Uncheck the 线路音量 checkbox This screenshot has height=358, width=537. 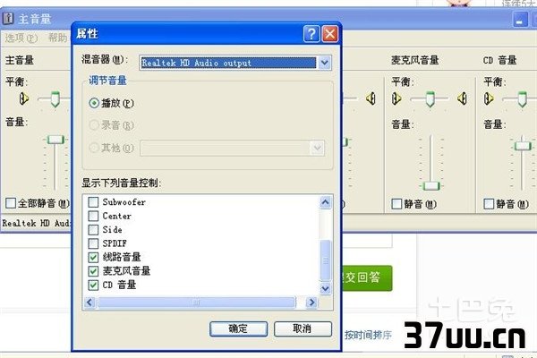93,257
